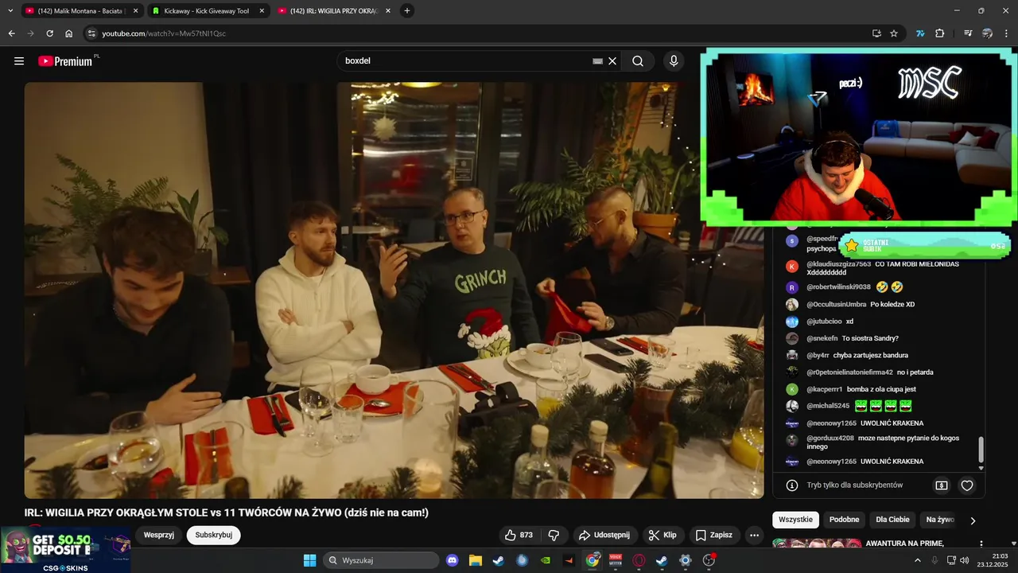Show more filter chips with right arrow
Screen dimensions: 1018x573
pos(973,520)
